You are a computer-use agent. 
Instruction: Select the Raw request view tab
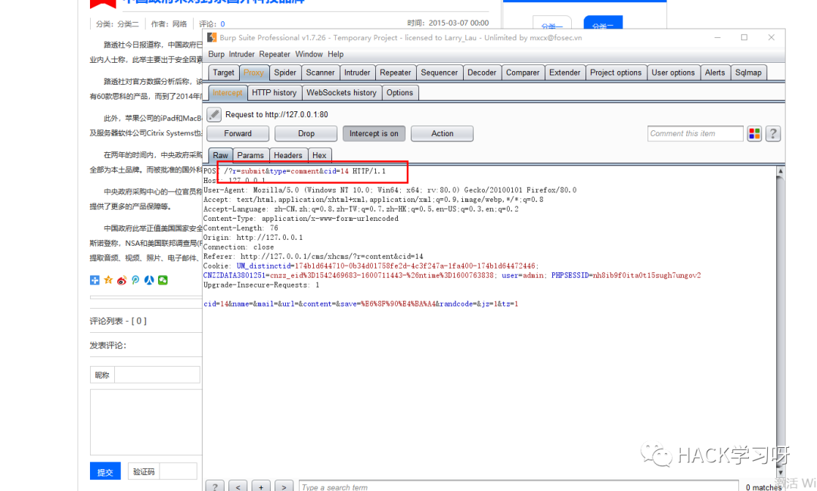(x=220, y=155)
